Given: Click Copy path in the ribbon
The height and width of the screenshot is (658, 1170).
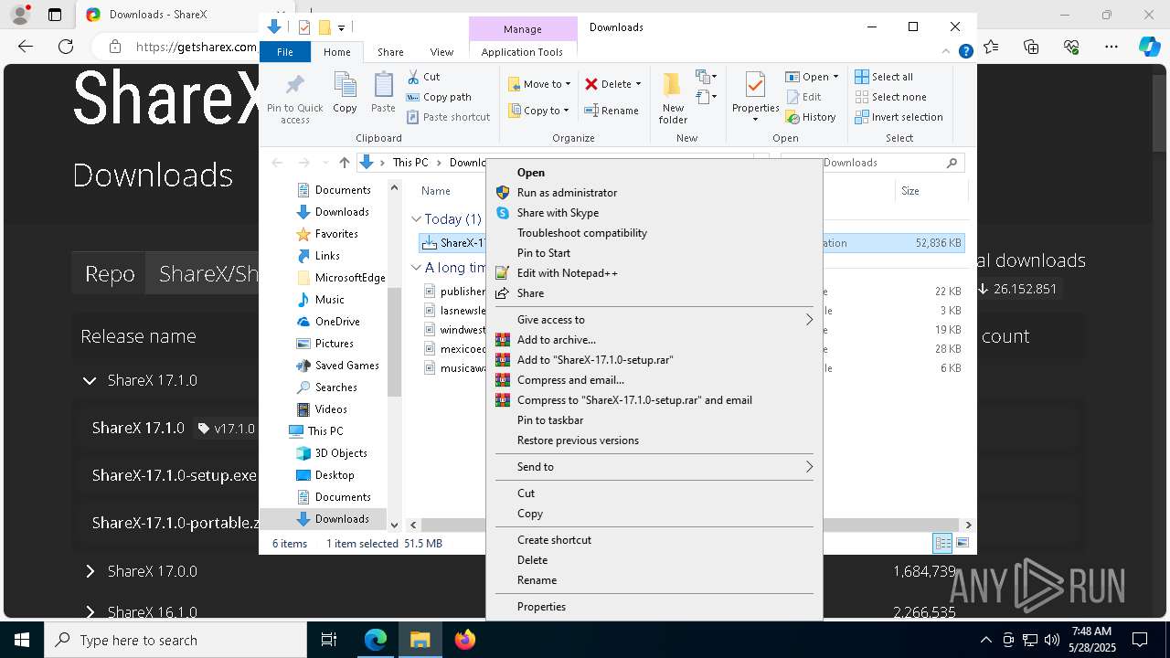Looking at the screenshot, I should (439, 97).
